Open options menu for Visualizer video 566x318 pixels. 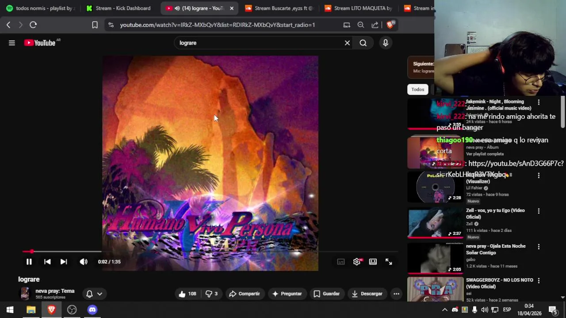point(539,176)
